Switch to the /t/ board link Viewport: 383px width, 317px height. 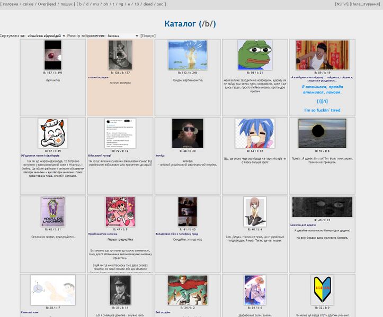pos(113,4)
